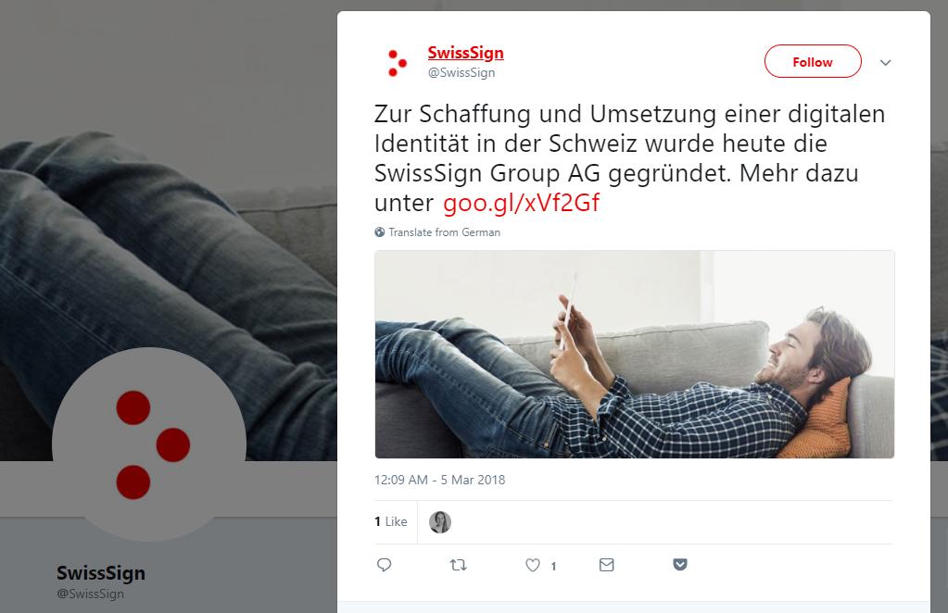
Task: Click the reply speech bubble icon
Action: pos(384,565)
